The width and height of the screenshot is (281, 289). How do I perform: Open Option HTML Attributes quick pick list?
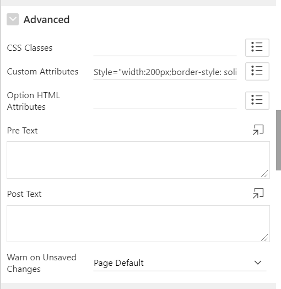pyautogui.click(x=257, y=100)
